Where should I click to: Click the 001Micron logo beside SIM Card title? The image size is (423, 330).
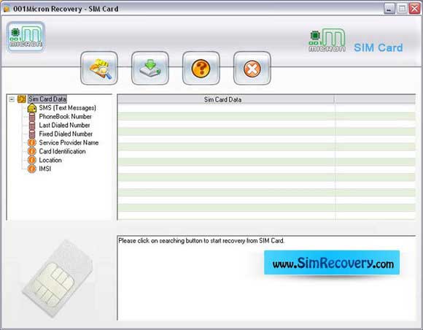pos(327,40)
